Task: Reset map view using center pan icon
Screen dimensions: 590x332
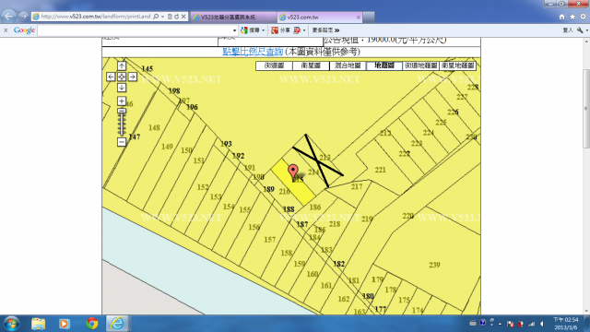Action: coord(122,77)
